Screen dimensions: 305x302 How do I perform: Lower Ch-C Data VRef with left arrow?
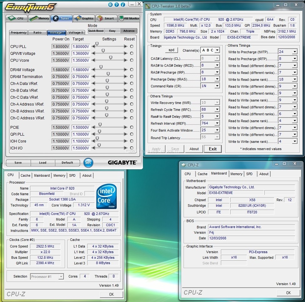(93, 97)
